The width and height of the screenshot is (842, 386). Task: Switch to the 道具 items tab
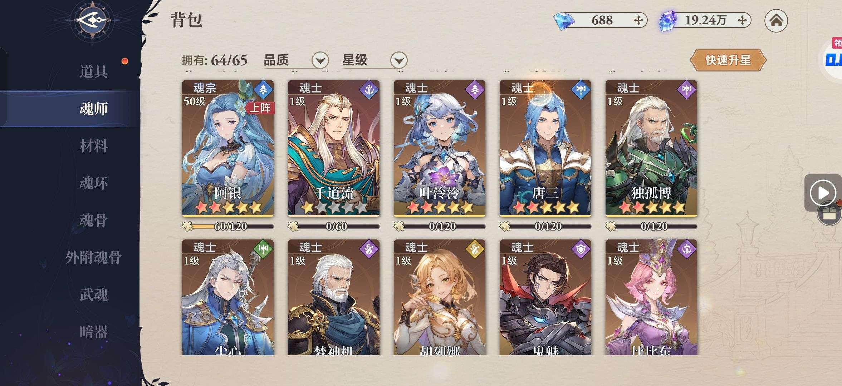tap(93, 71)
